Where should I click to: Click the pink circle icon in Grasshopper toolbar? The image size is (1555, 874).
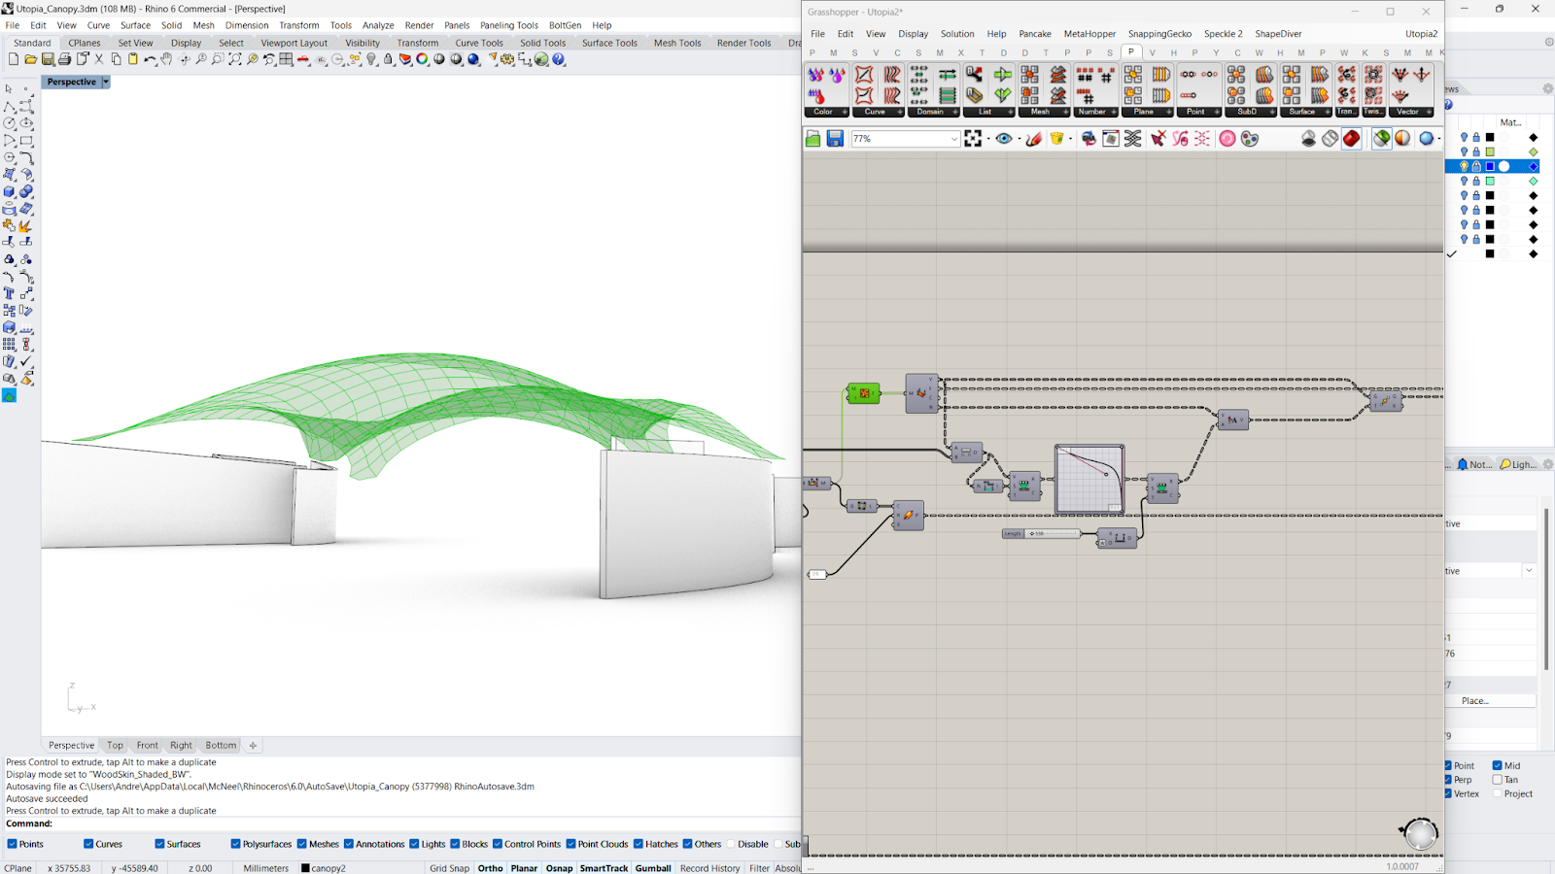[x=1227, y=139]
